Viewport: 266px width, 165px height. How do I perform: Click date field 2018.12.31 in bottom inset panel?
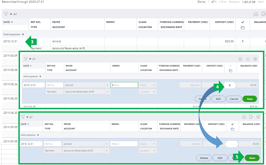(x=31, y=144)
